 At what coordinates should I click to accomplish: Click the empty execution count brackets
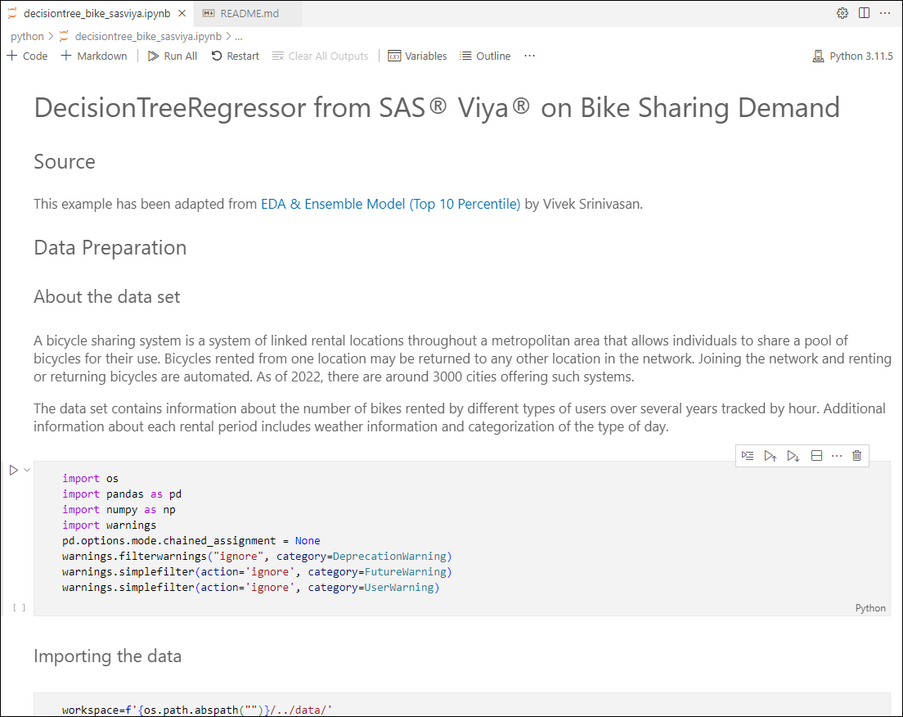[19, 607]
